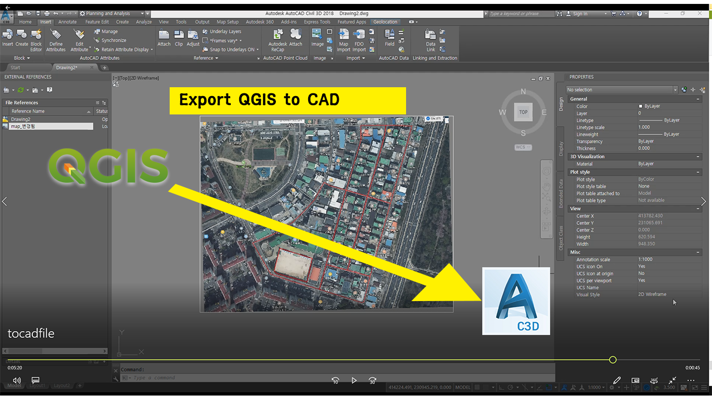Click the video more options ellipsis

pos(691,381)
